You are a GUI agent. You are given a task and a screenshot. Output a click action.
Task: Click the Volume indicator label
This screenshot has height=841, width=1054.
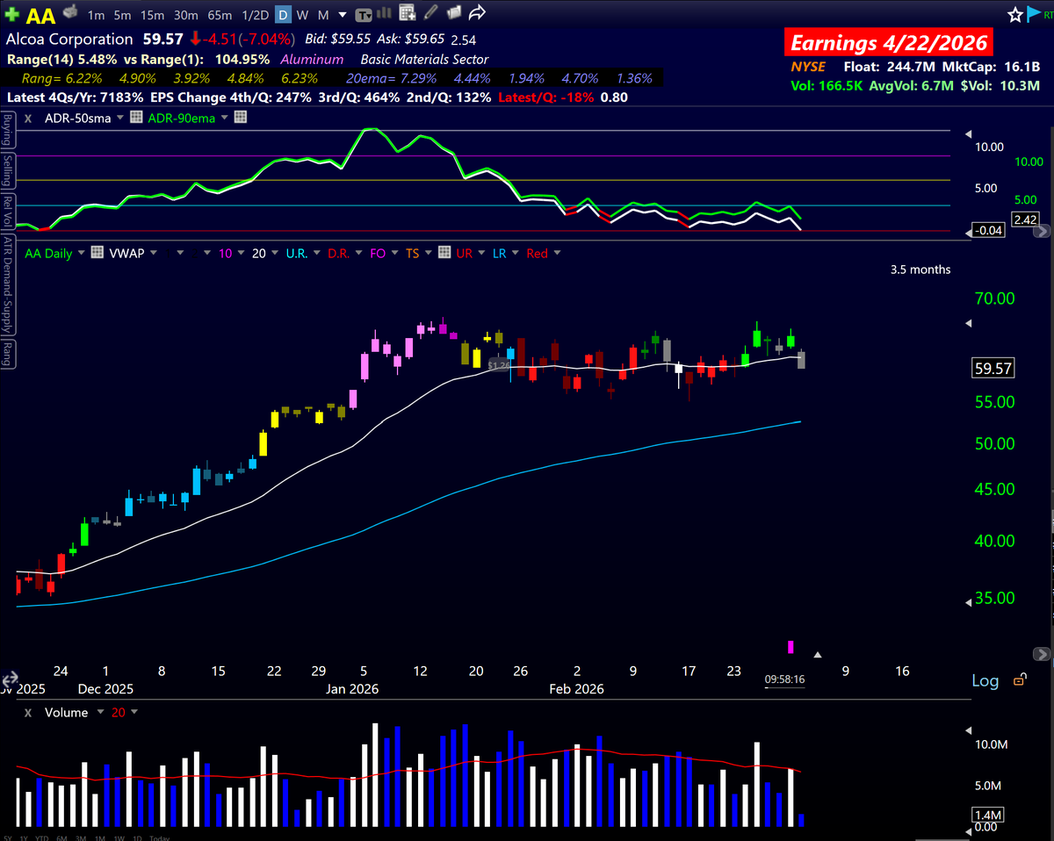(x=66, y=713)
